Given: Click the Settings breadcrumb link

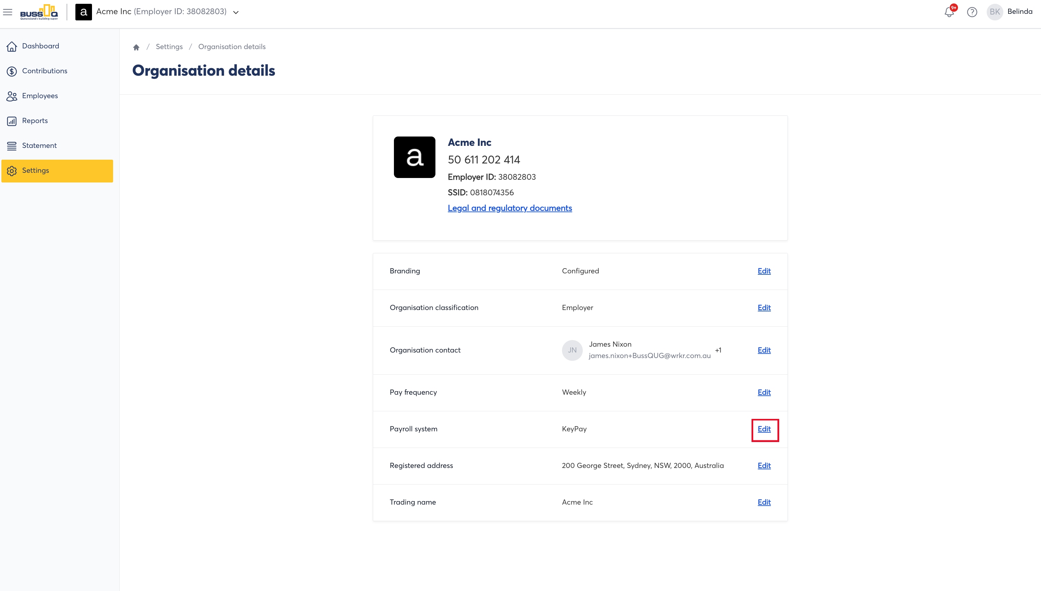Looking at the screenshot, I should 169,47.
